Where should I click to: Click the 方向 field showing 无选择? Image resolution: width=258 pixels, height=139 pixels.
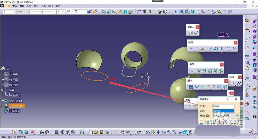223,111
